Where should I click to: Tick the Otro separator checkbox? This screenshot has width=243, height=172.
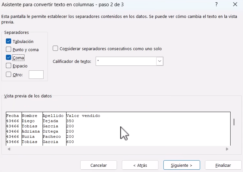pyautogui.click(x=9, y=75)
